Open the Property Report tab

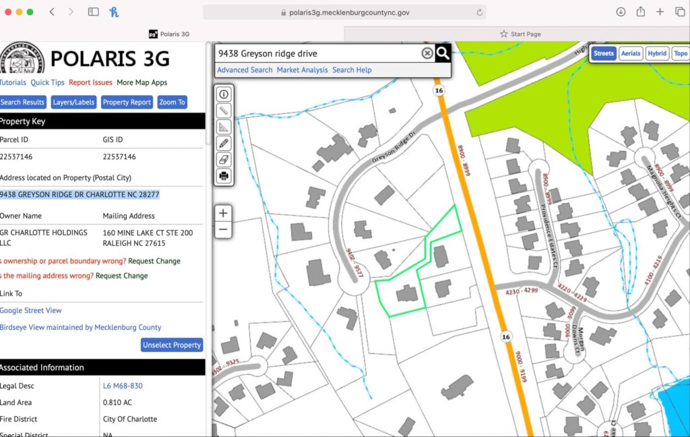[x=127, y=103]
